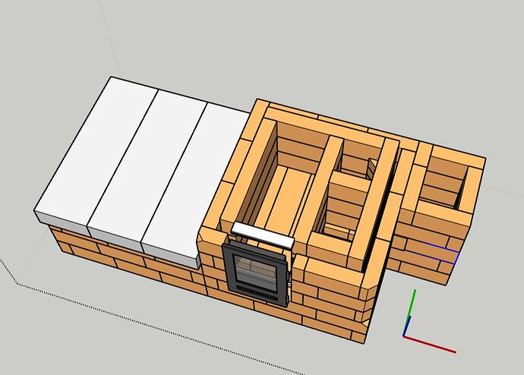Select the black stove door glass
This screenshot has height=375, width=524.
(256, 273)
